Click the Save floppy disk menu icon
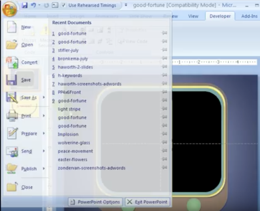Screen dimensions: 260x211 point(12,80)
